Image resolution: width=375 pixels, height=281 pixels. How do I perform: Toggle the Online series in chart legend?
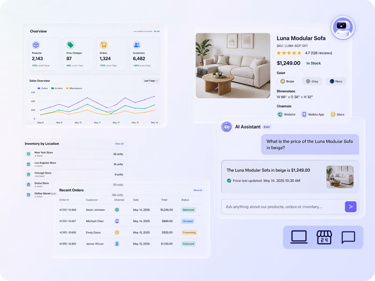click(43, 88)
